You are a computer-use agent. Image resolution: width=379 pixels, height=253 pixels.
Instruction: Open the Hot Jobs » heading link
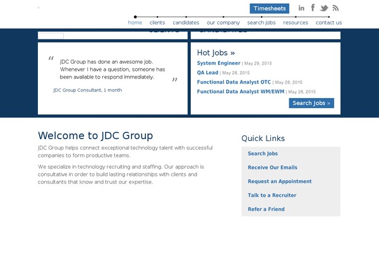[216, 52]
